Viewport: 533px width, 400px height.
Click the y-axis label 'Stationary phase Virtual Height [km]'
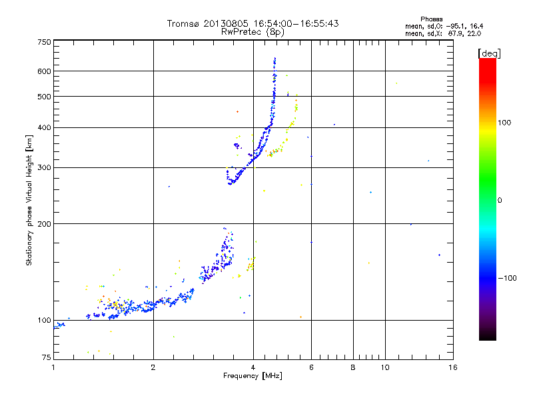point(29,201)
